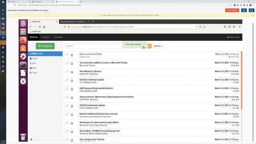The width and height of the screenshot is (256, 144).
Task: Open the INBOX folder
Action: tap(45, 54)
